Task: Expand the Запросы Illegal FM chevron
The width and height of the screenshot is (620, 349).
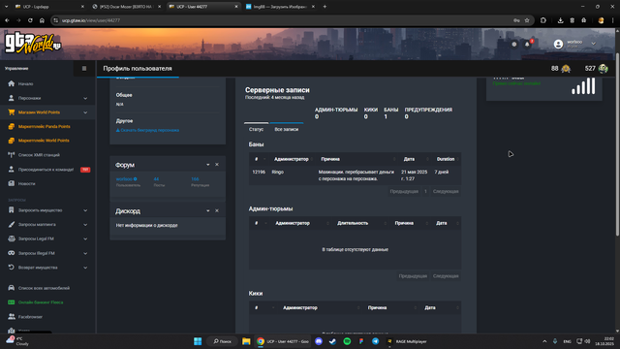Action: [85, 253]
